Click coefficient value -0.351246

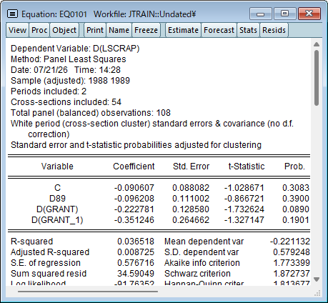[134, 220]
